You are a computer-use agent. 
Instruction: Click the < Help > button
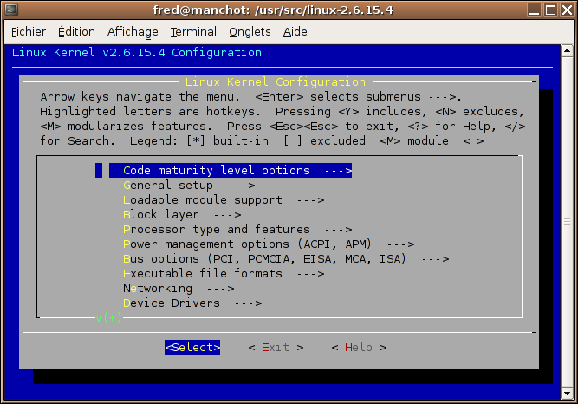click(359, 347)
